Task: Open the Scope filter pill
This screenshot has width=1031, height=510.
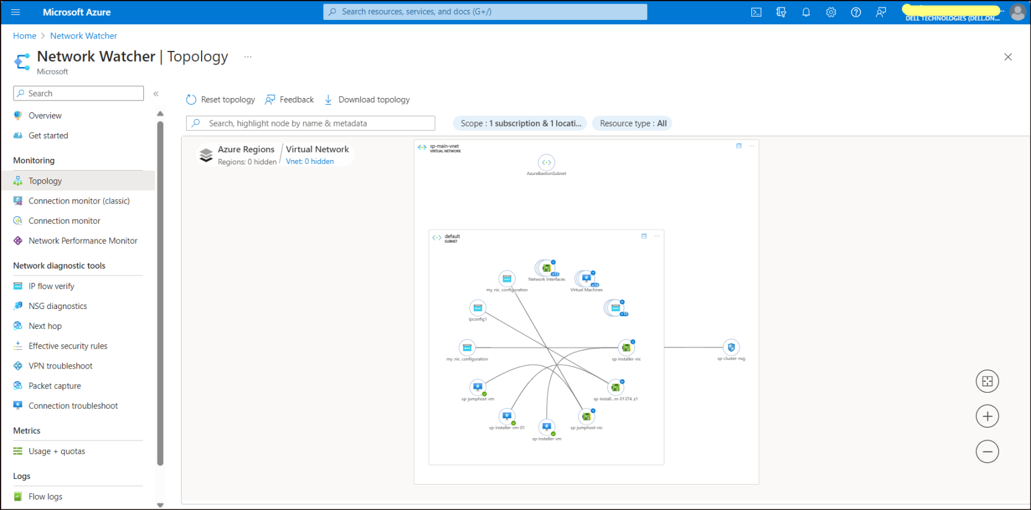Action: click(x=520, y=123)
